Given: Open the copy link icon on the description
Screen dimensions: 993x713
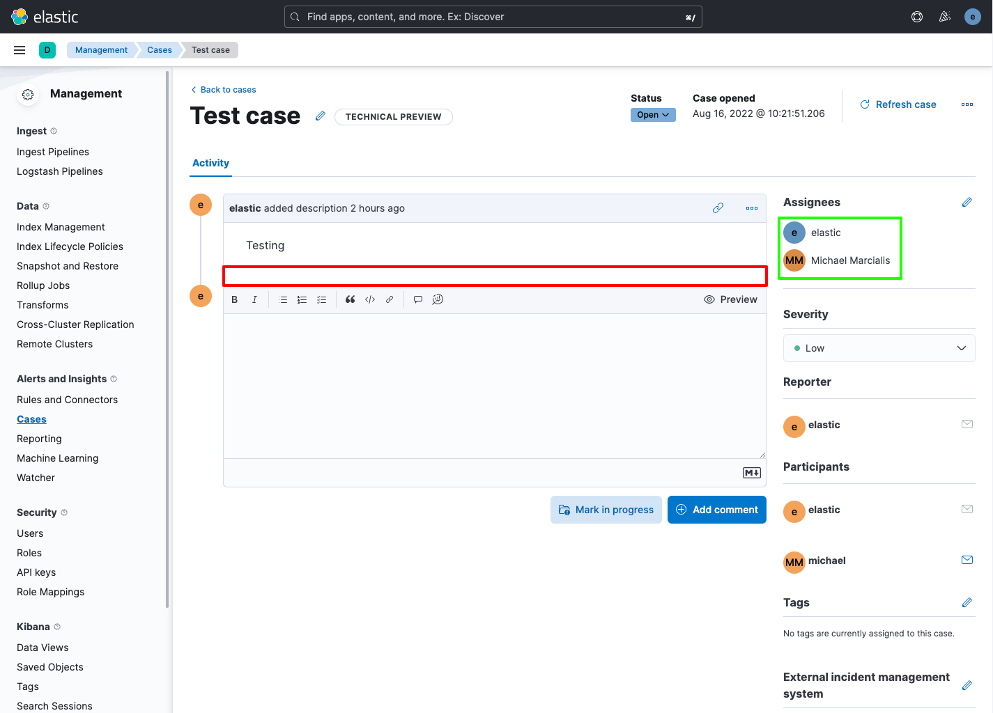Looking at the screenshot, I should 718,207.
